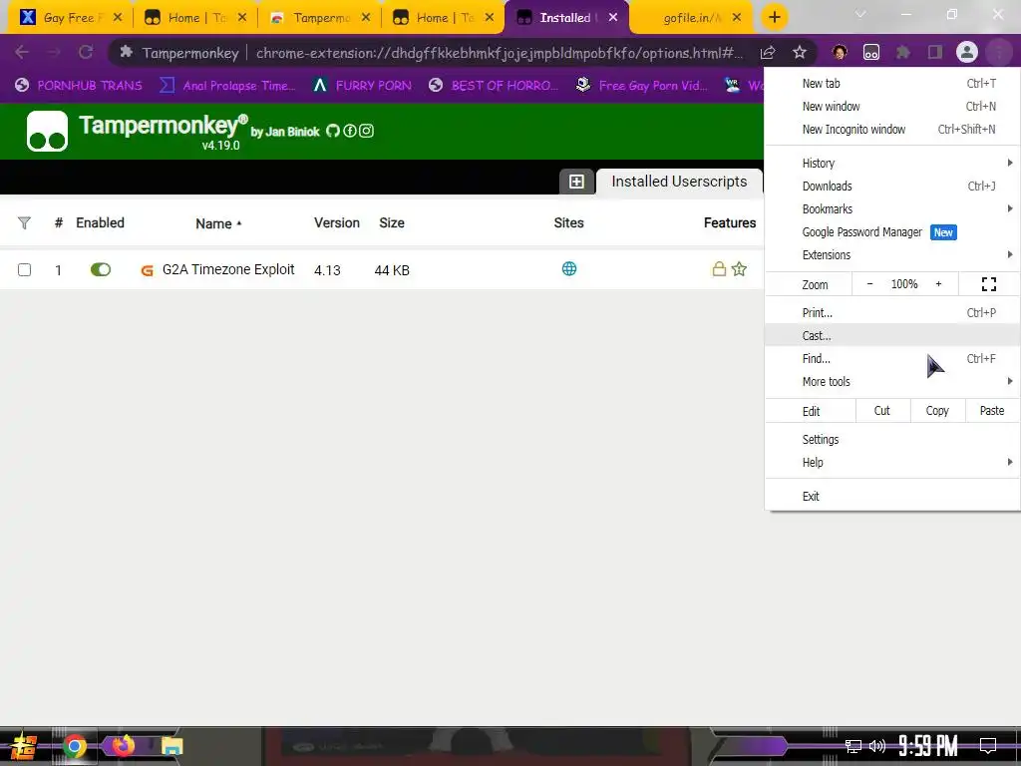The height and width of the screenshot is (766, 1021).
Task: Open the taskbar clock showing 9:59 PM
Action: (x=928, y=746)
